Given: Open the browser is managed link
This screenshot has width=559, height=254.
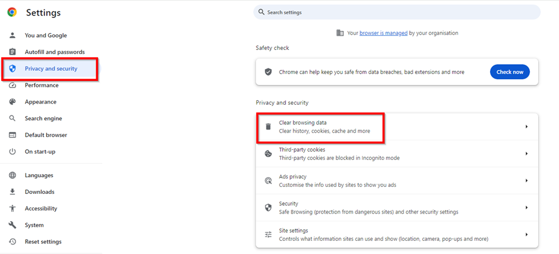Looking at the screenshot, I should (383, 33).
